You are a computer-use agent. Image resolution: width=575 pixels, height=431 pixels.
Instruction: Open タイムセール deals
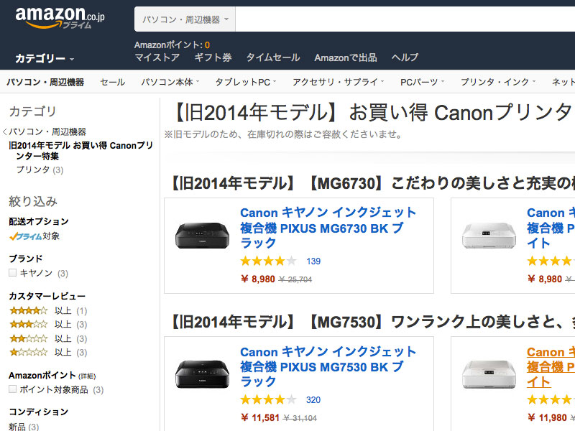[273, 57]
